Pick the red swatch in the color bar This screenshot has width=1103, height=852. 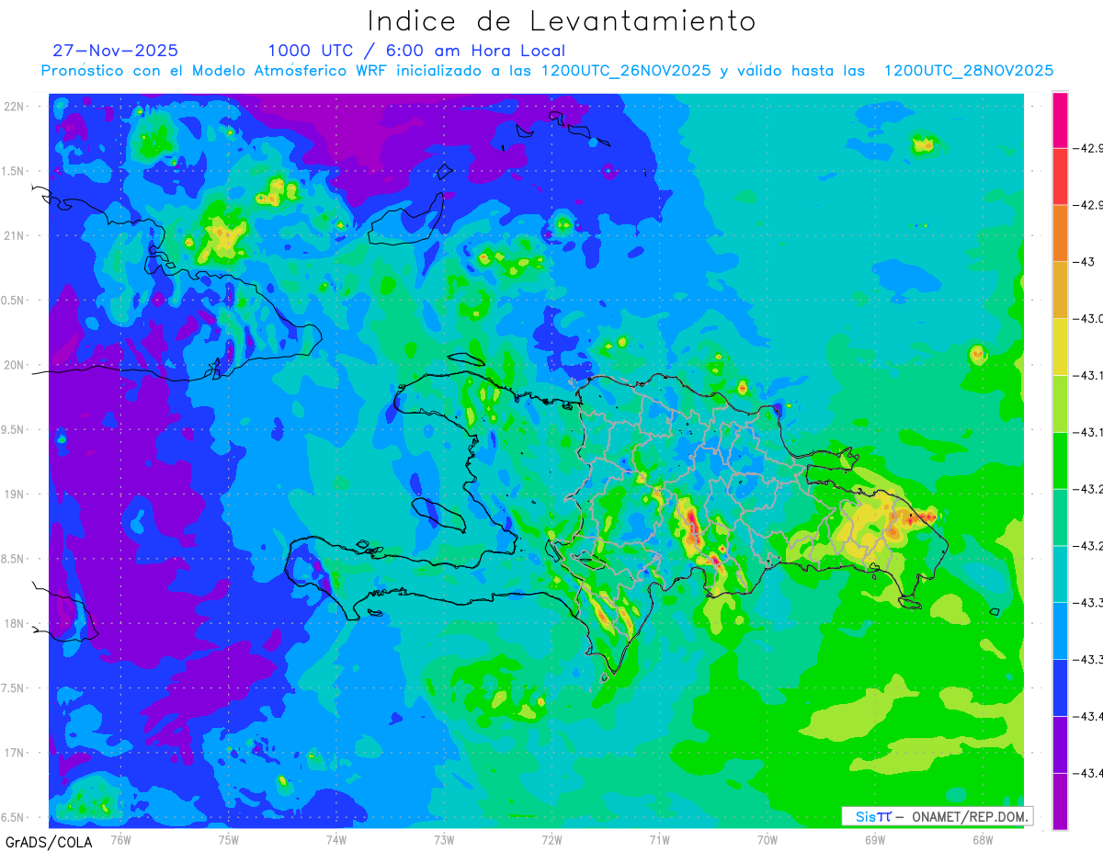[x=1060, y=176]
